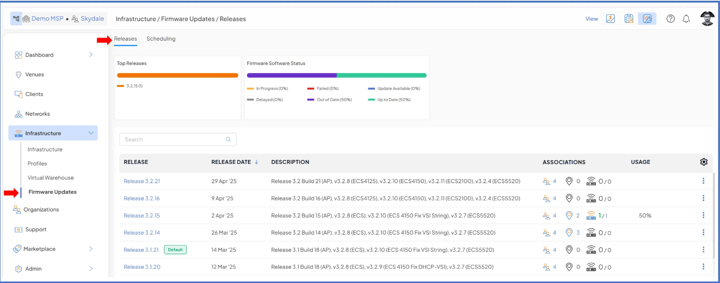Sort by Release Date column arrow

(256, 162)
